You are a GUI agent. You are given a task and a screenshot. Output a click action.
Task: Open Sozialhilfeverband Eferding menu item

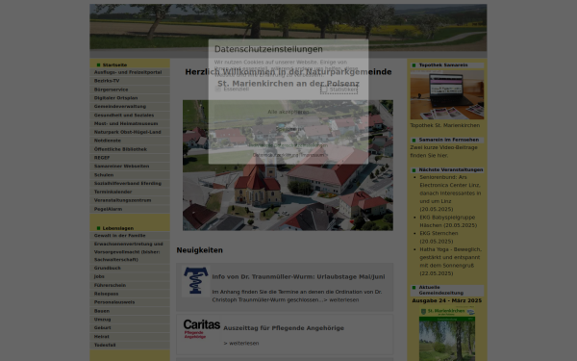pos(130,183)
